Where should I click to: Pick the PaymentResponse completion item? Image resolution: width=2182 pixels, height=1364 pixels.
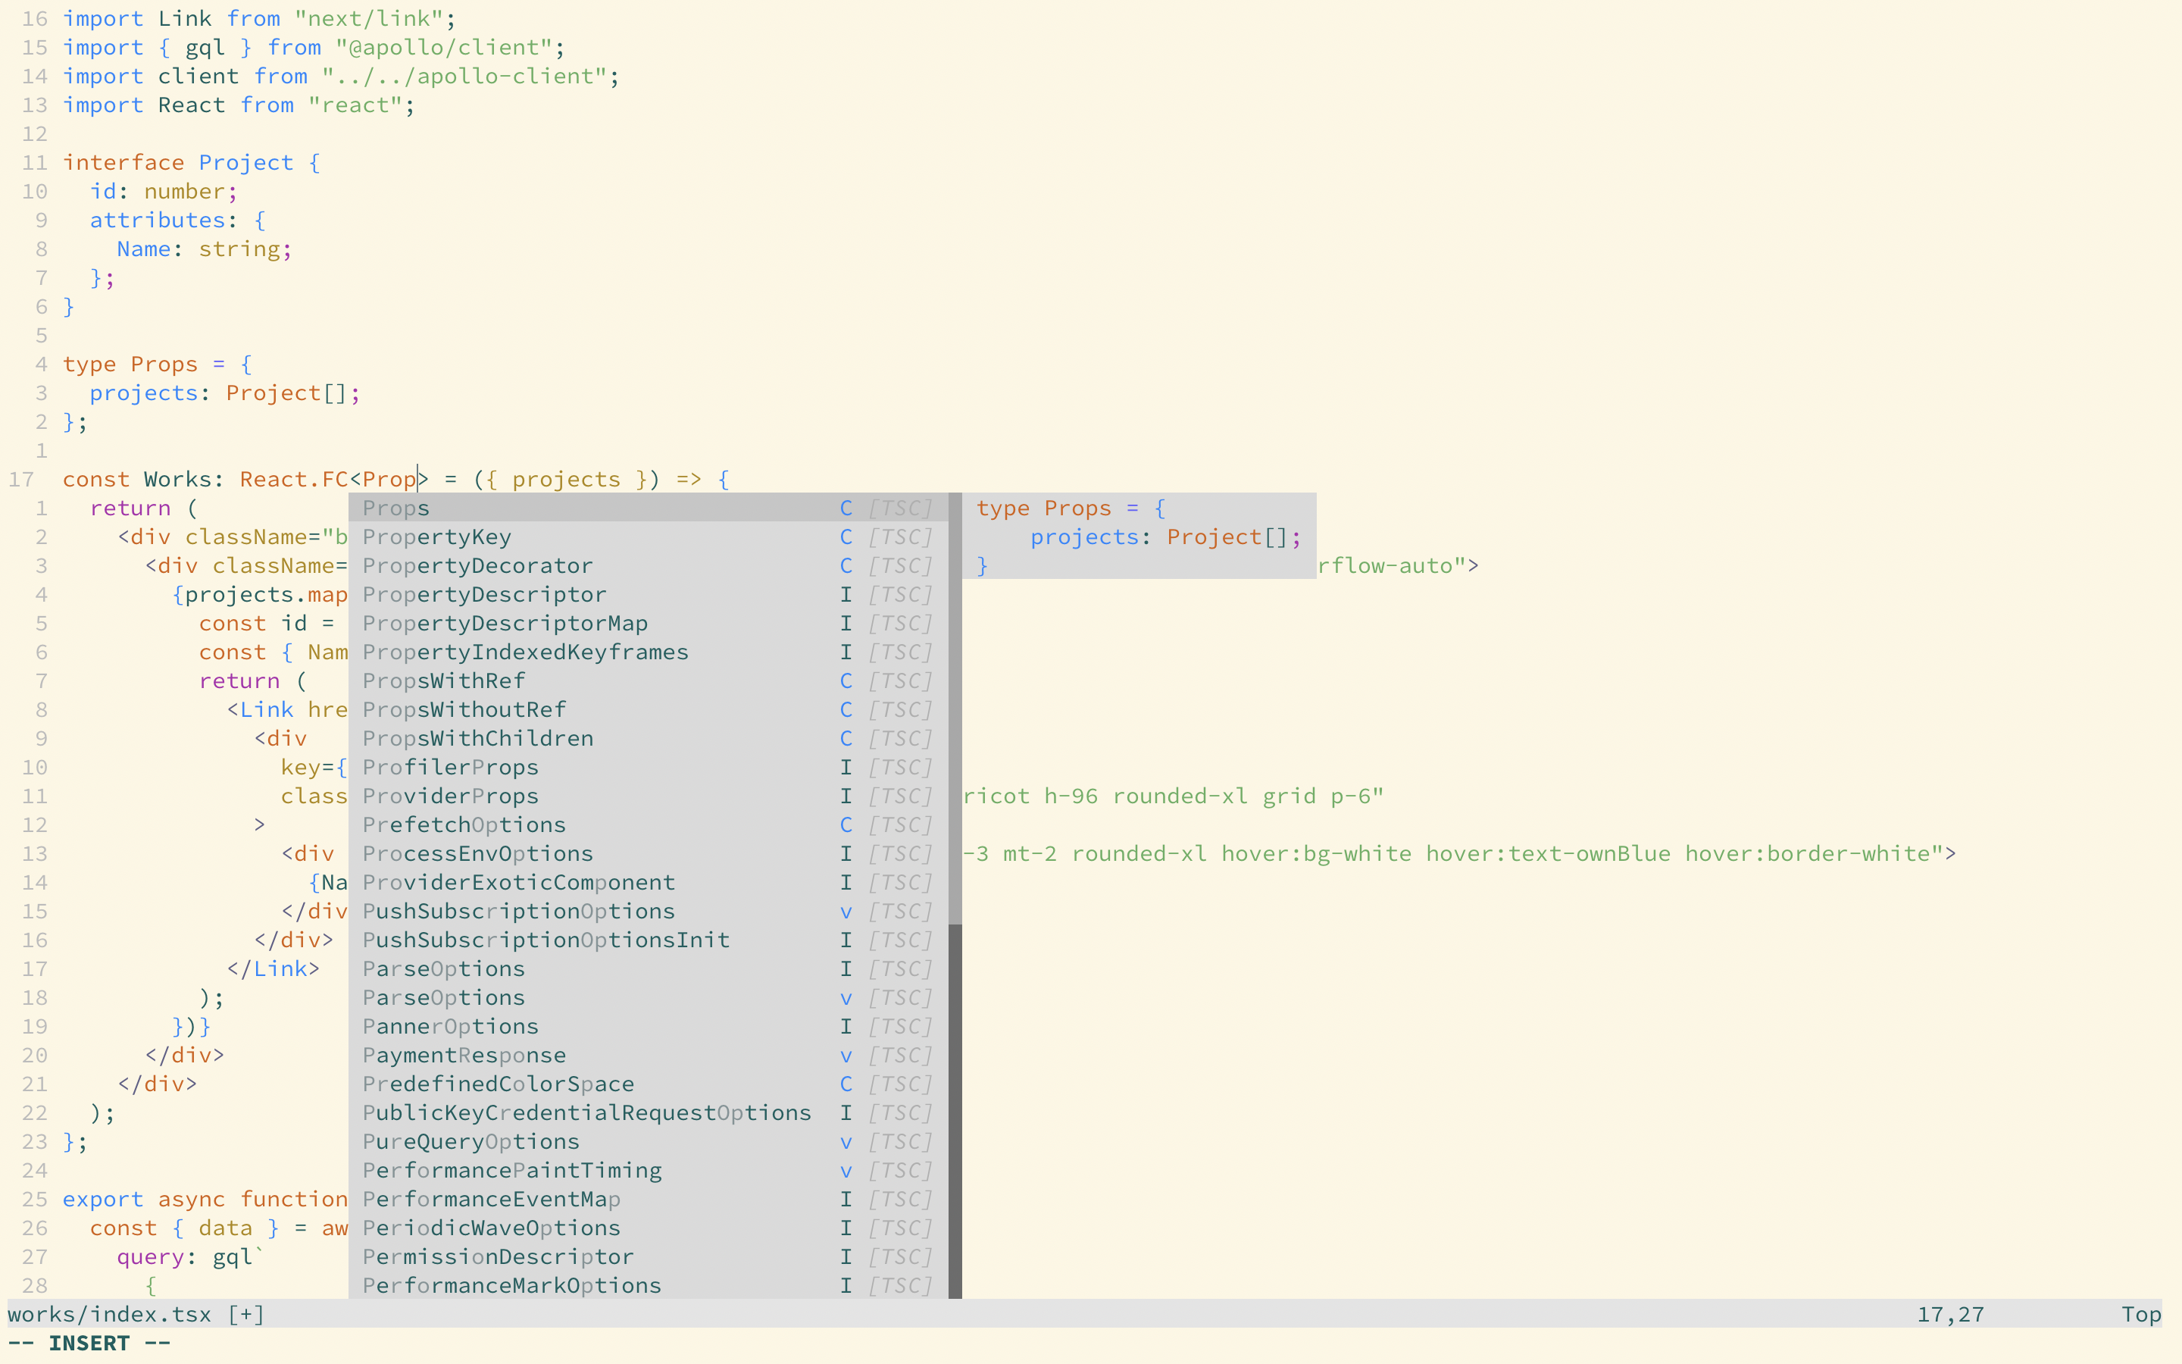pos(464,1055)
